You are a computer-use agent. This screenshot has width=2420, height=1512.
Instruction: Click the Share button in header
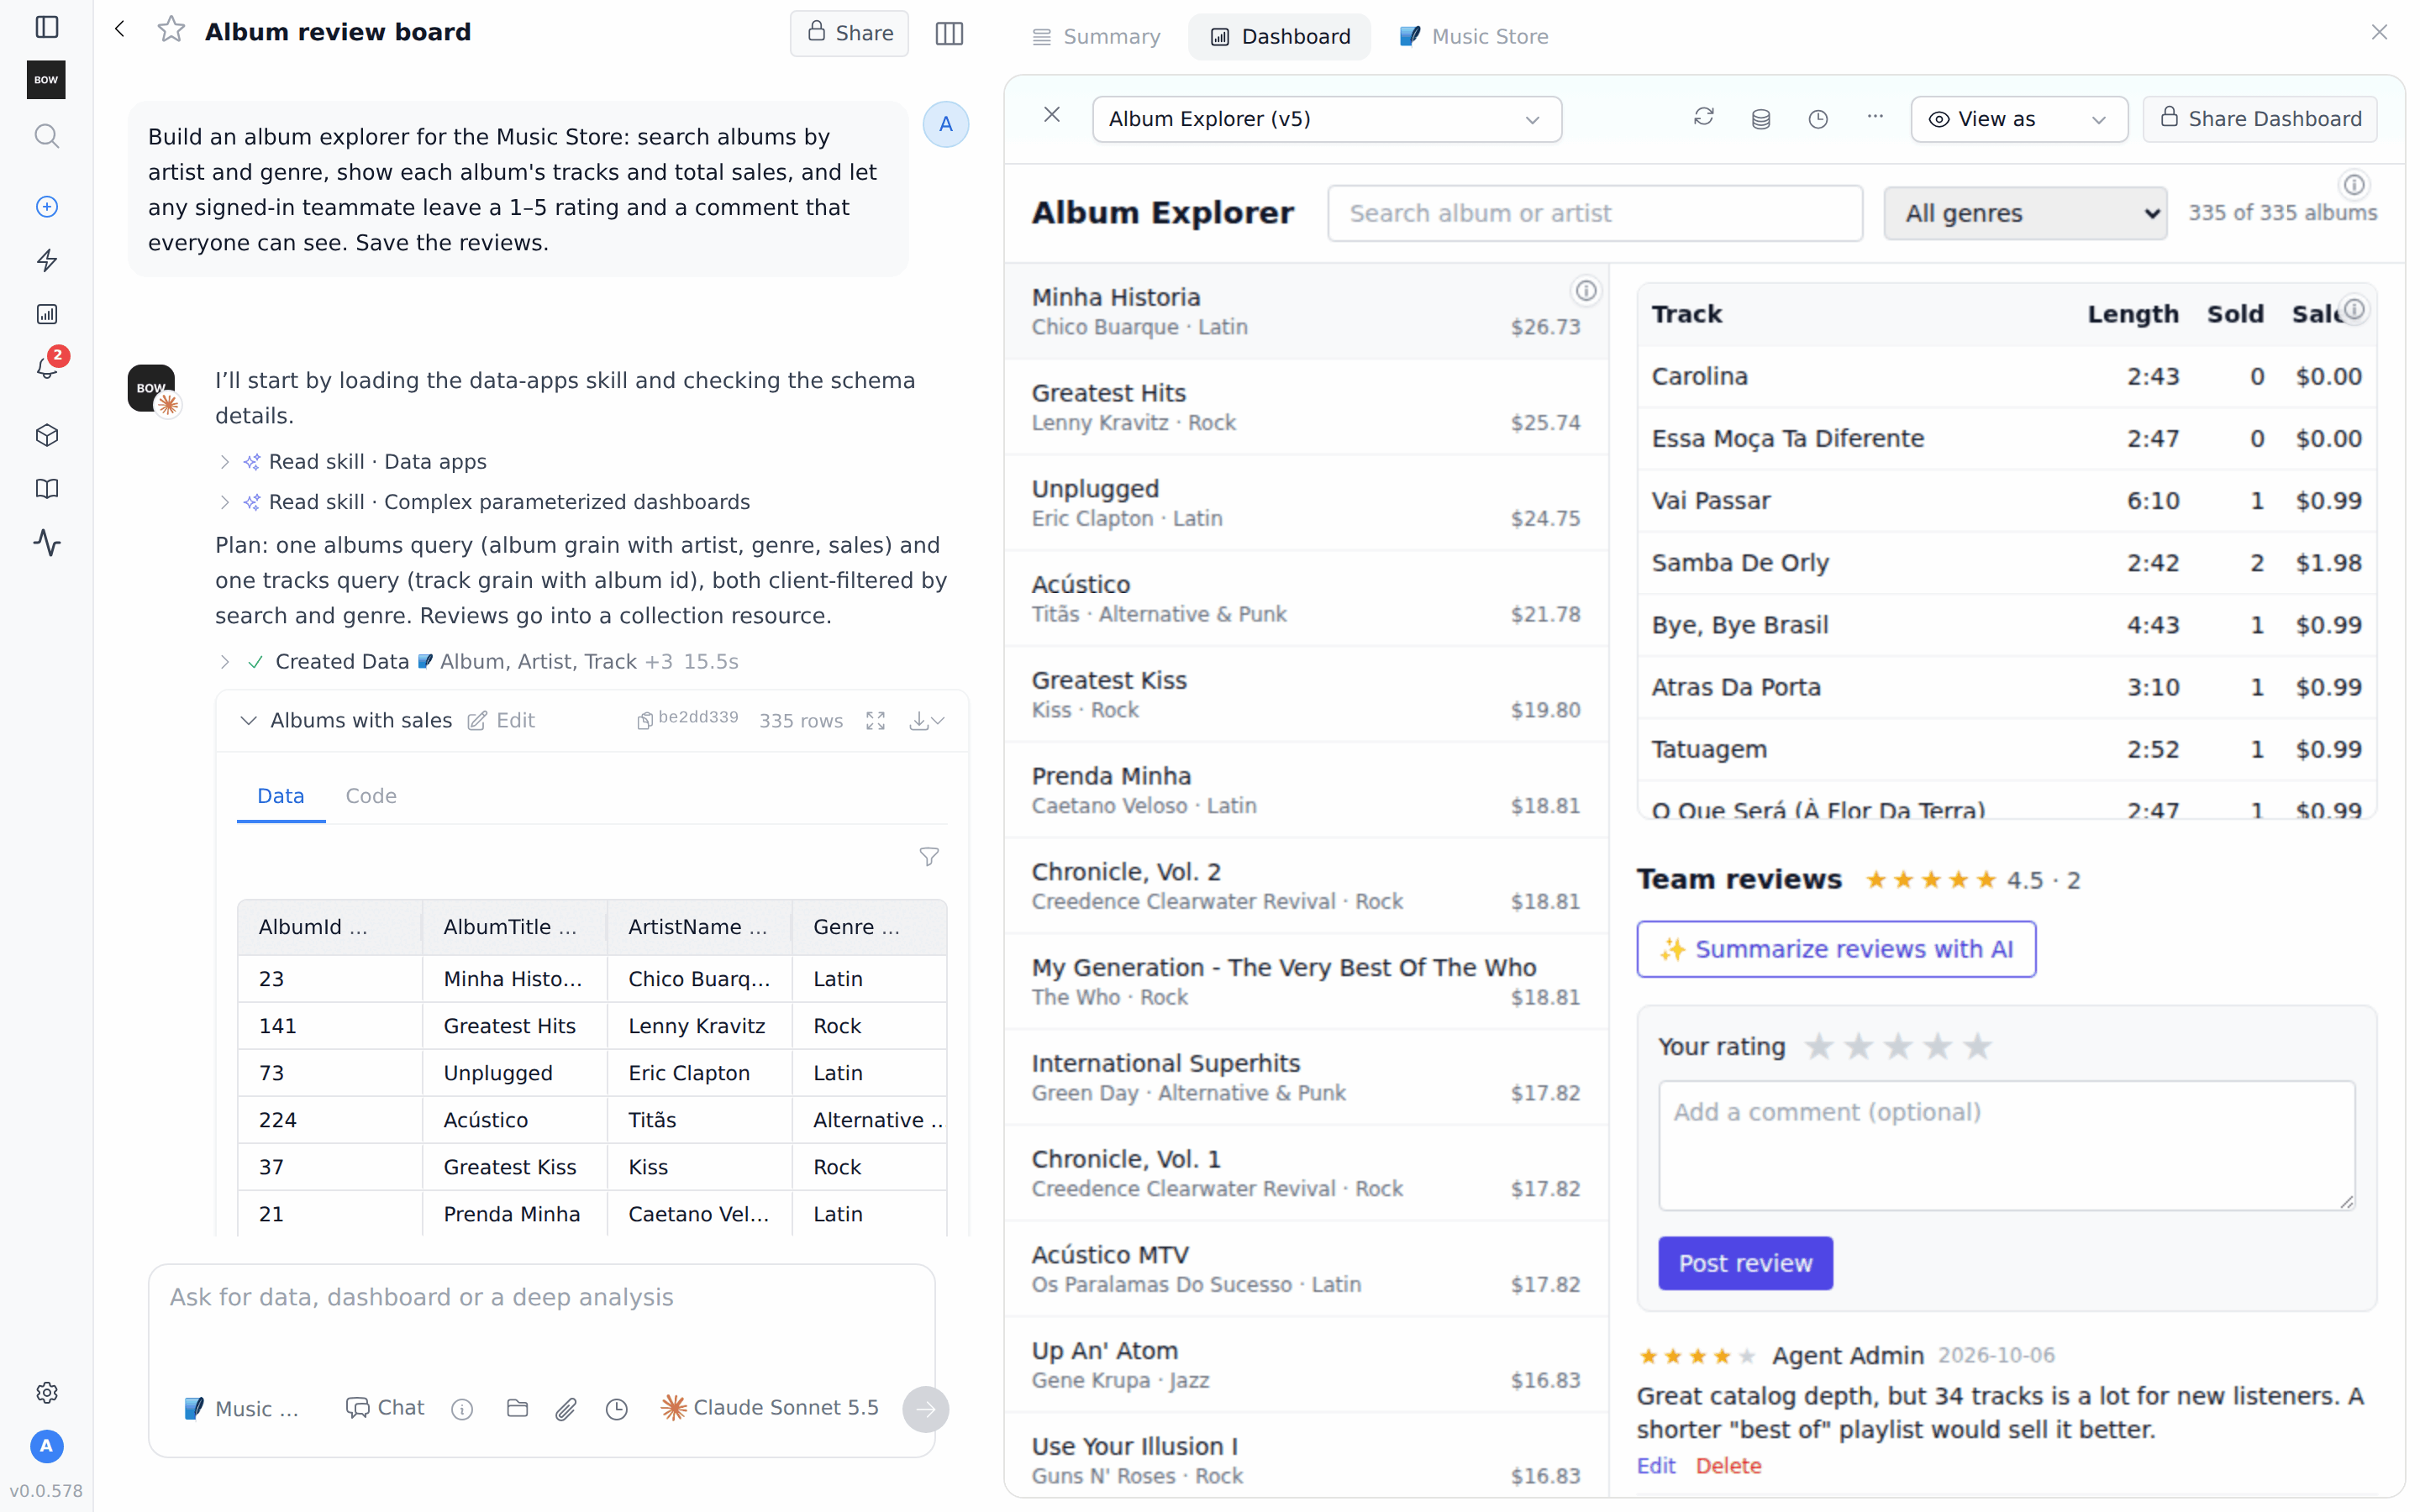(849, 33)
